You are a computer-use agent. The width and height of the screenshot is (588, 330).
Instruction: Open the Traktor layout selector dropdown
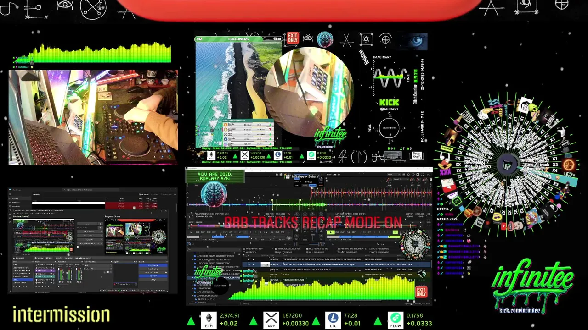(x=394, y=175)
